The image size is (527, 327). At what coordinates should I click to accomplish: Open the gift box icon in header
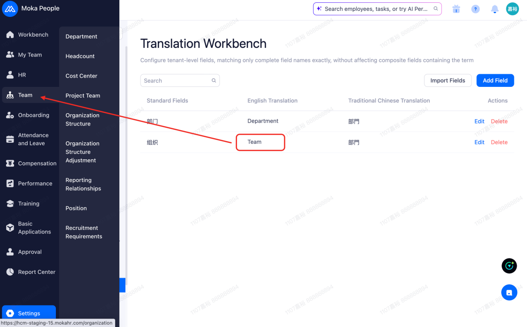click(x=456, y=9)
